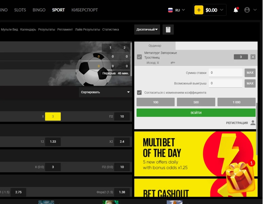Image resolution: width=263 pixels, height=204 pixels.
Task: Click the green ВОЙТИ button
Action: coord(196,113)
